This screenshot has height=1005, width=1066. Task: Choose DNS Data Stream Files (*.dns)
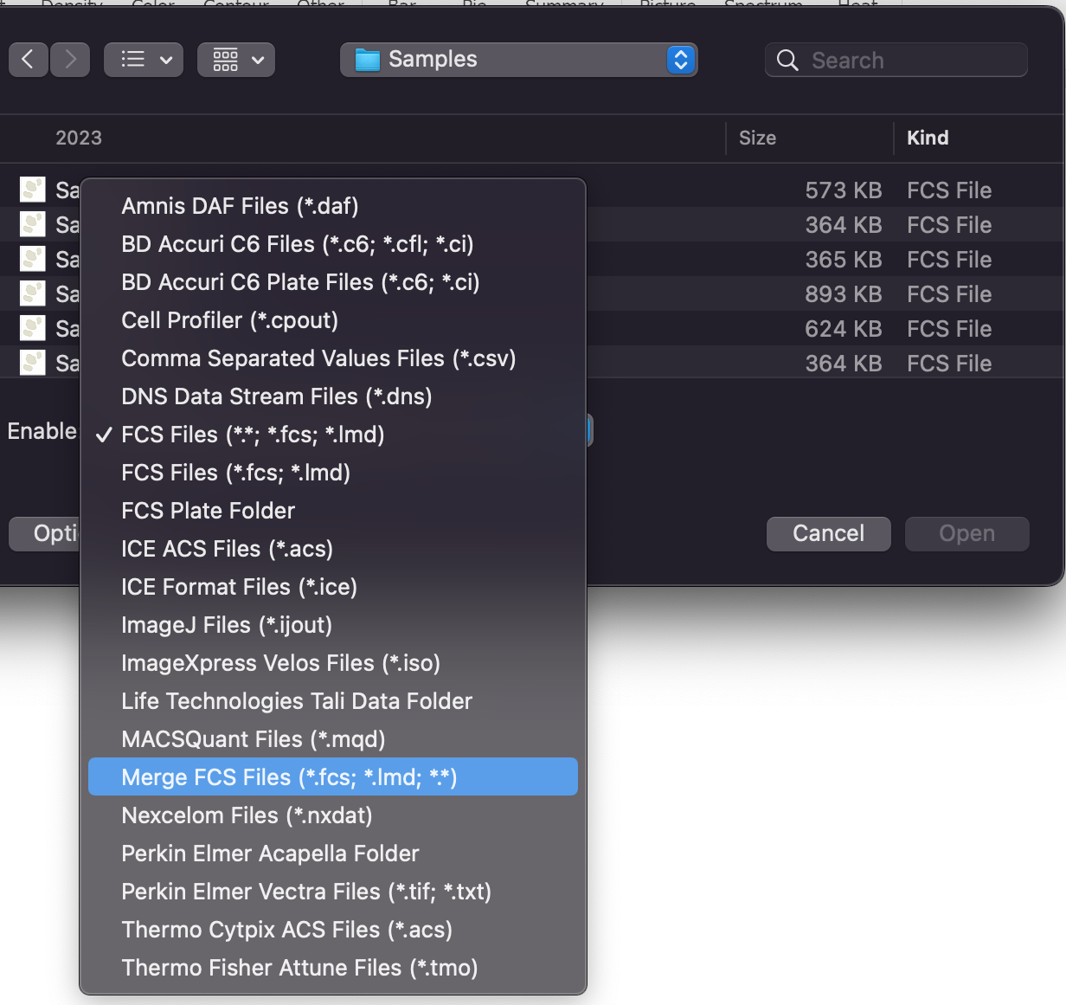(333, 396)
